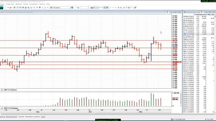Open the Сервисы menu
The width and height of the screenshot is (216, 121).
point(42,4)
